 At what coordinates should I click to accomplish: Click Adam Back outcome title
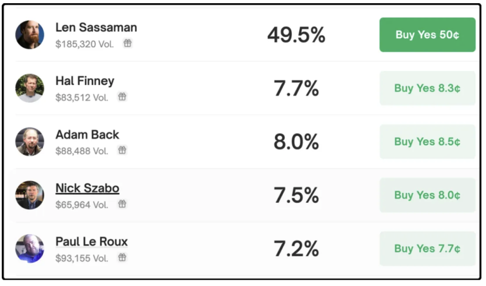pyautogui.click(x=87, y=134)
